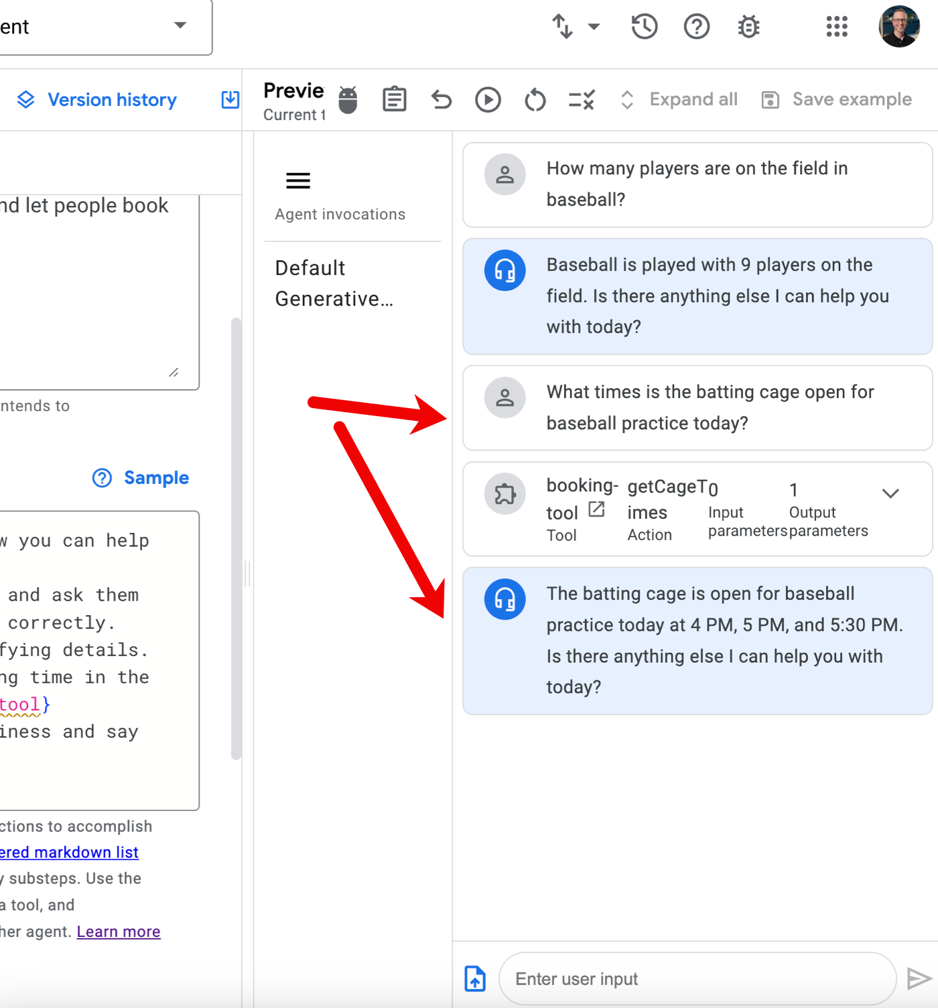Image resolution: width=938 pixels, height=1008 pixels.
Task: Click the history clock icon in header
Action: tap(644, 27)
